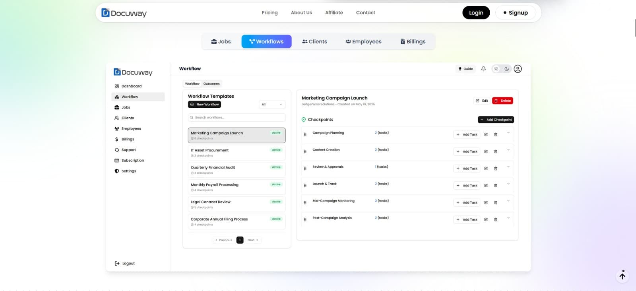Delete the Content Creation checkpoint via trash icon
Viewport: 636px width, 291px height.
click(495, 151)
